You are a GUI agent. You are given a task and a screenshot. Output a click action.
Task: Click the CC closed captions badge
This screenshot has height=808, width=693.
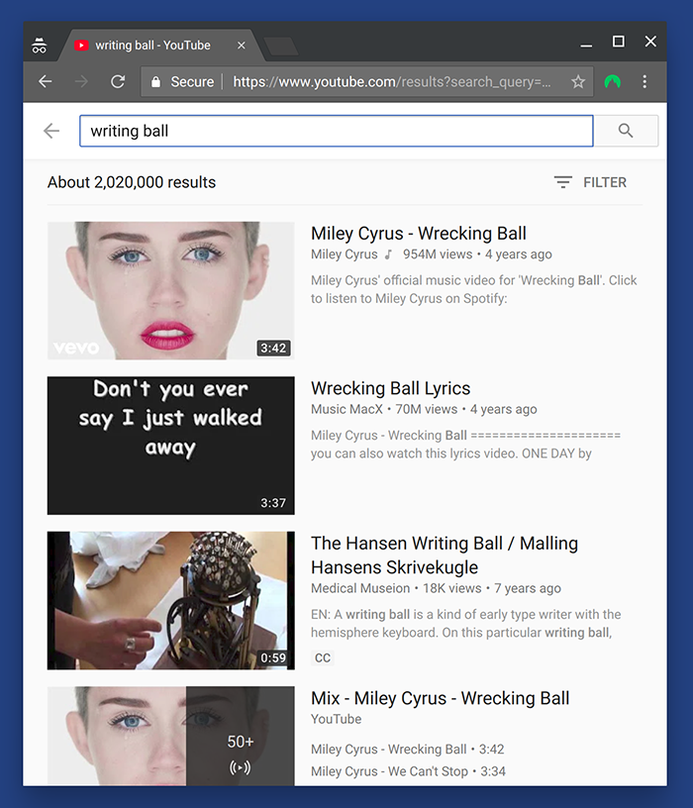click(323, 658)
